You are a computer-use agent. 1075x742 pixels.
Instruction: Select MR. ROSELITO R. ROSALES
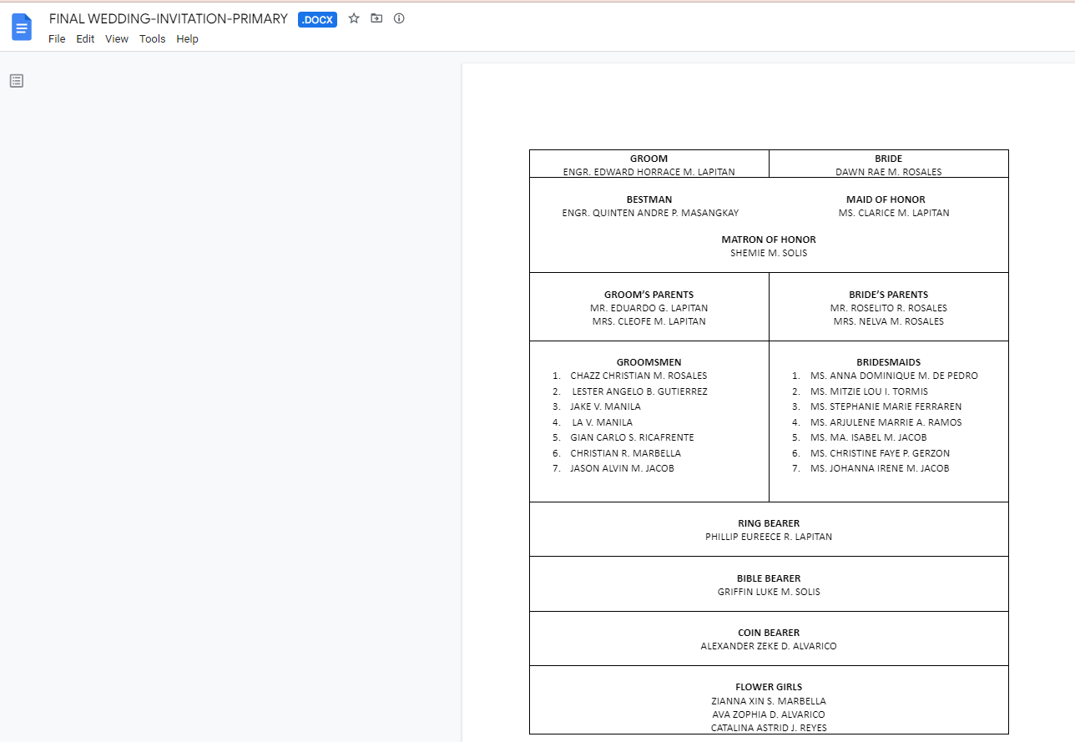889,308
